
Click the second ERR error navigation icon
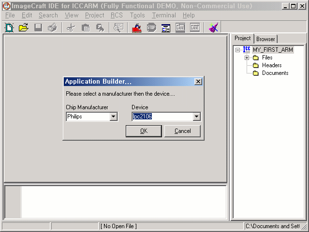195,28
